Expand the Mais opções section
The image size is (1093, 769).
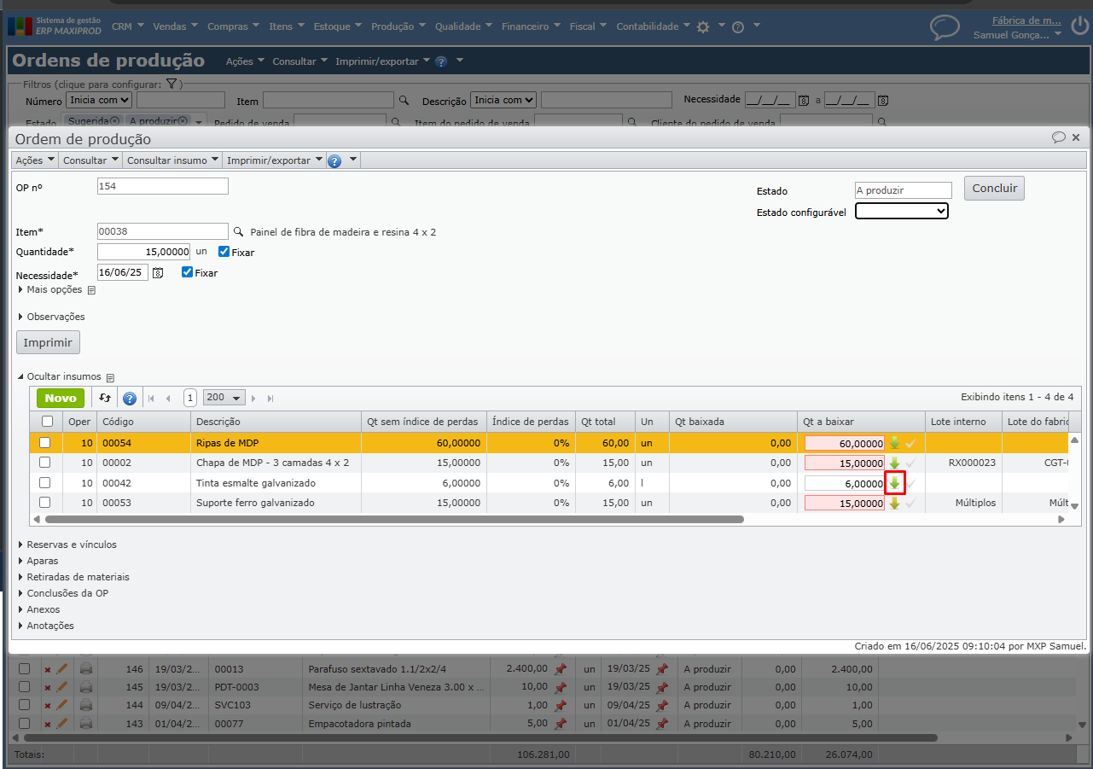[x=54, y=289]
